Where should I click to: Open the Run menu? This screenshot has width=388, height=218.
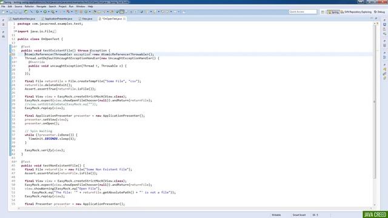pos(71,7)
